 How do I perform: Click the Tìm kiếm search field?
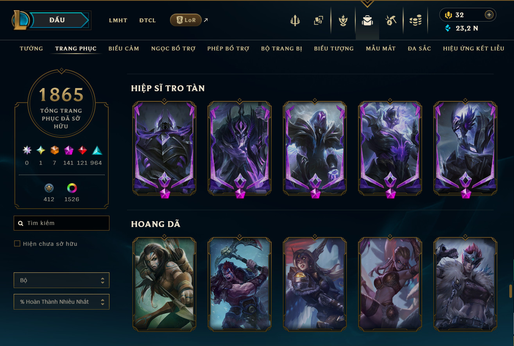61,223
